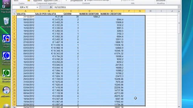Click the GIORNI header cell
Viewport: 193px width, 108px height.
(x=71, y=14)
